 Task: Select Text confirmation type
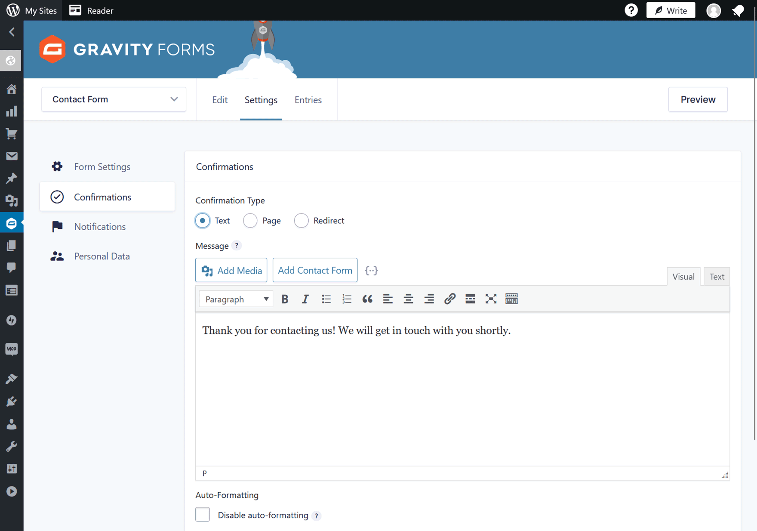point(203,220)
